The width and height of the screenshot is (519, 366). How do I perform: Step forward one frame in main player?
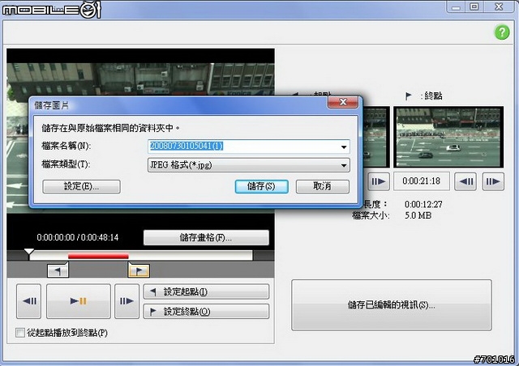(x=127, y=301)
